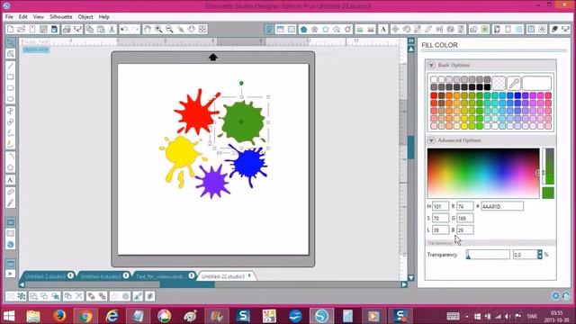The image size is (576, 324).
Task: Switch to Test_for_videos tab
Action: (160, 276)
